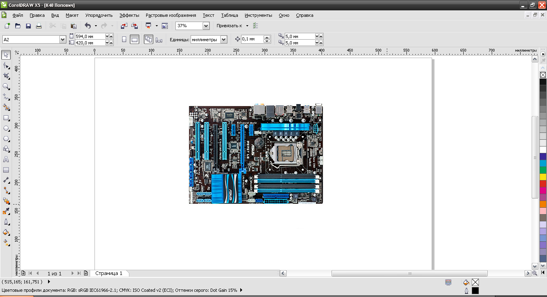Open the Единицы миллиметры dropdown

pyautogui.click(x=223, y=39)
